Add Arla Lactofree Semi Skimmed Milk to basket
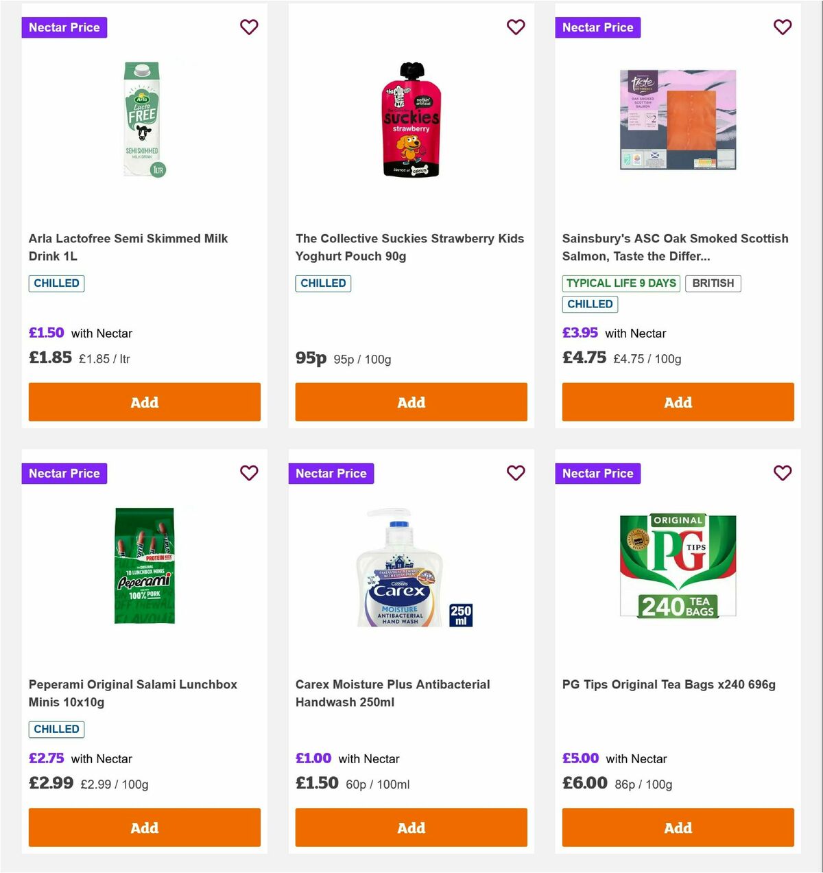The image size is (823, 873). coord(144,401)
